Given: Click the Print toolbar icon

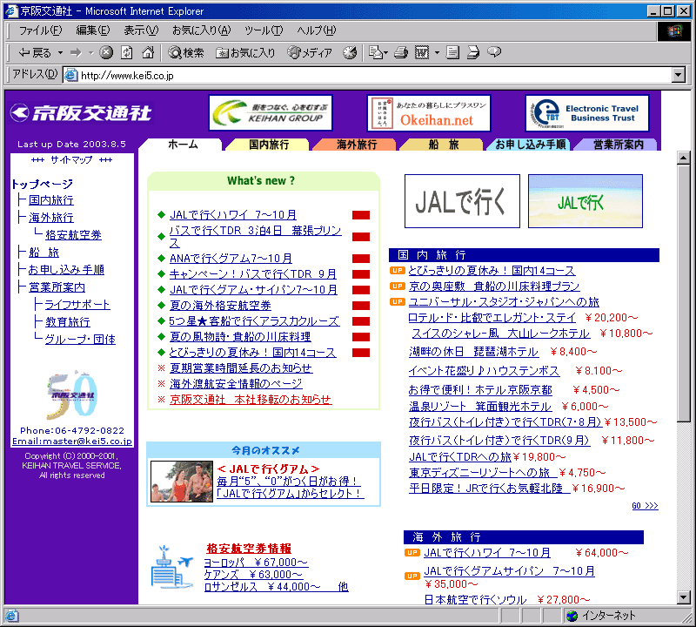Looking at the screenshot, I should tap(401, 52).
